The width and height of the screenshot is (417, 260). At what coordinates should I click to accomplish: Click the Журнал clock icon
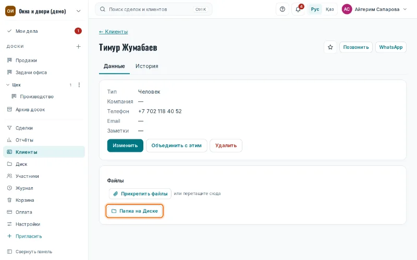tap(9, 188)
